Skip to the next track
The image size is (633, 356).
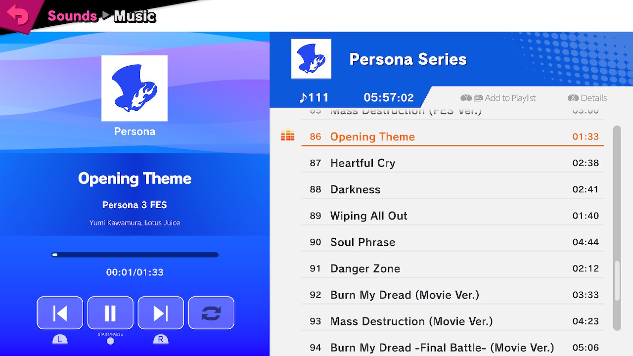click(x=161, y=313)
